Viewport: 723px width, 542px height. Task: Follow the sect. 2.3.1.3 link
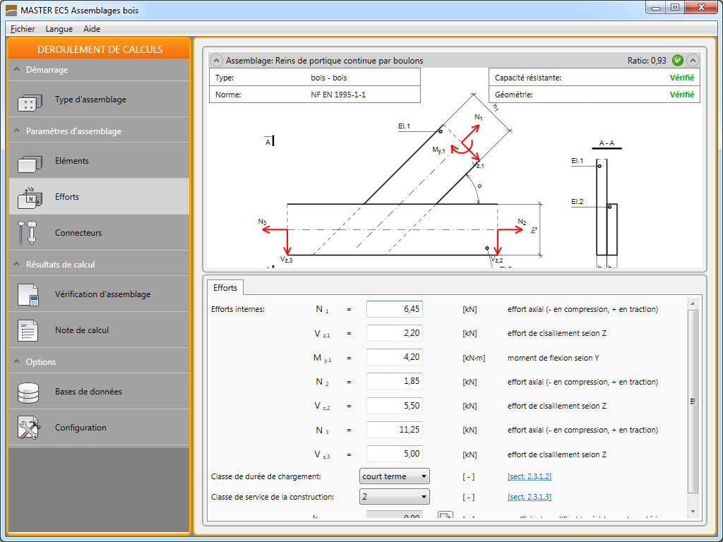click(529, 498)
